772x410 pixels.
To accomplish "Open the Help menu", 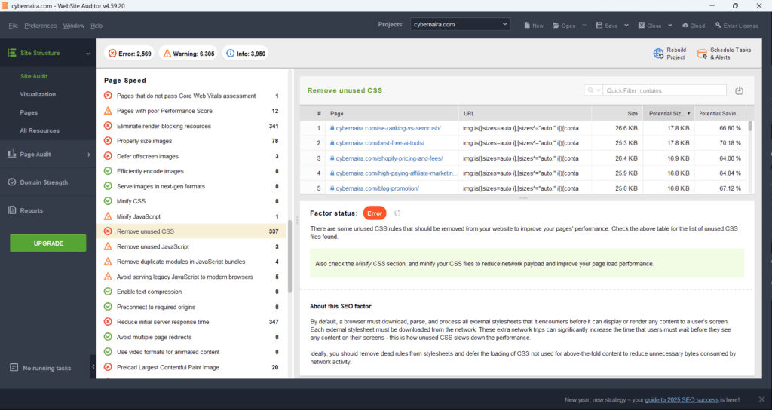I will [x=96, y=26].
